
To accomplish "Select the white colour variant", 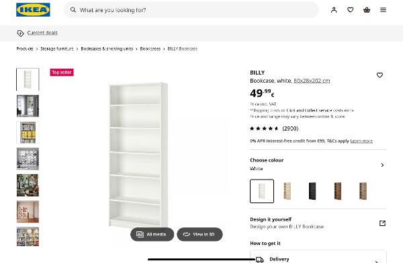I will click(262, 191).
